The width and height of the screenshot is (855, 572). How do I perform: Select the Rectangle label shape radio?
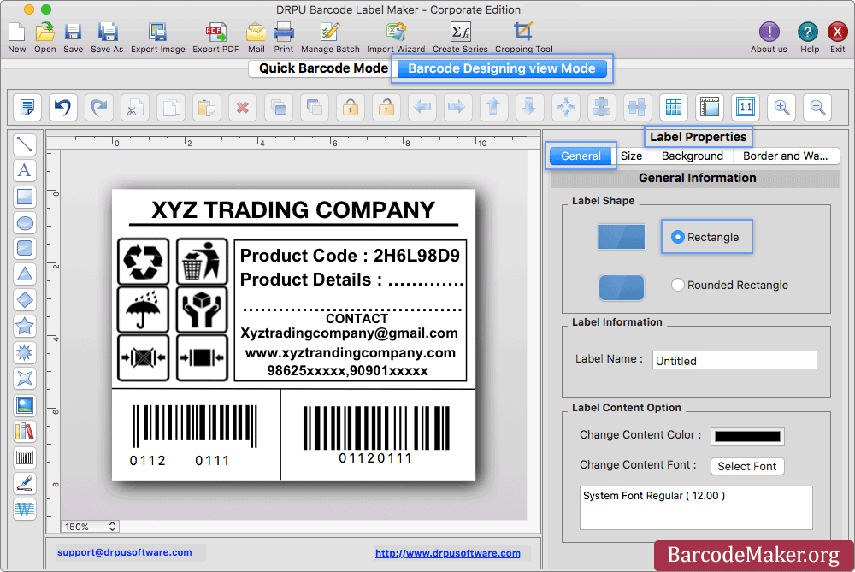click(x=677, y=237)
